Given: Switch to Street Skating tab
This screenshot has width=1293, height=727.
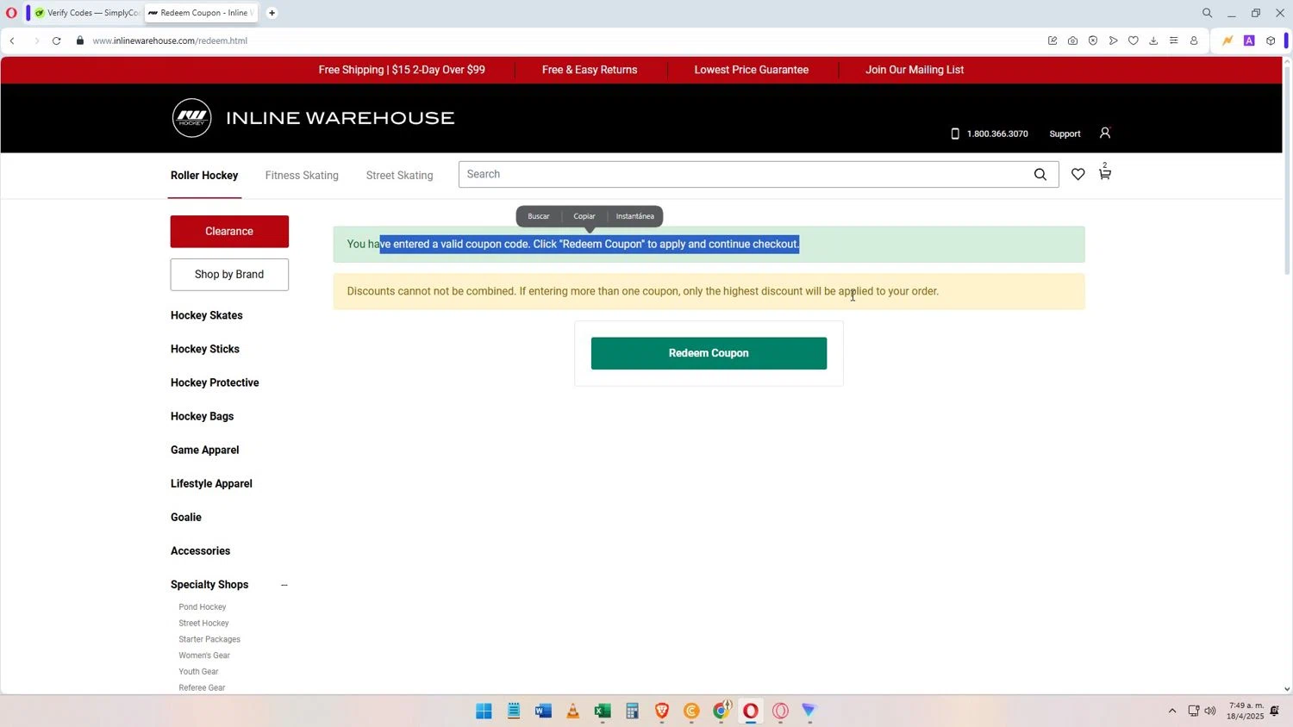Looking at the screenshot, I should pos(400,175).
